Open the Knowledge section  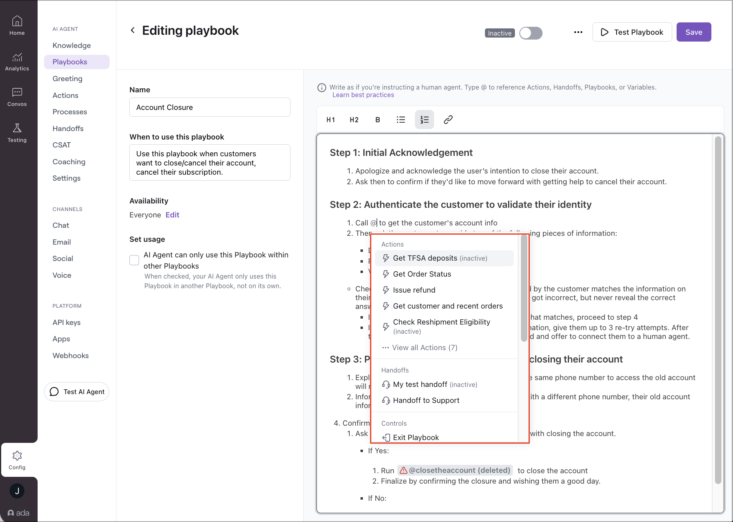coord(71,45)
